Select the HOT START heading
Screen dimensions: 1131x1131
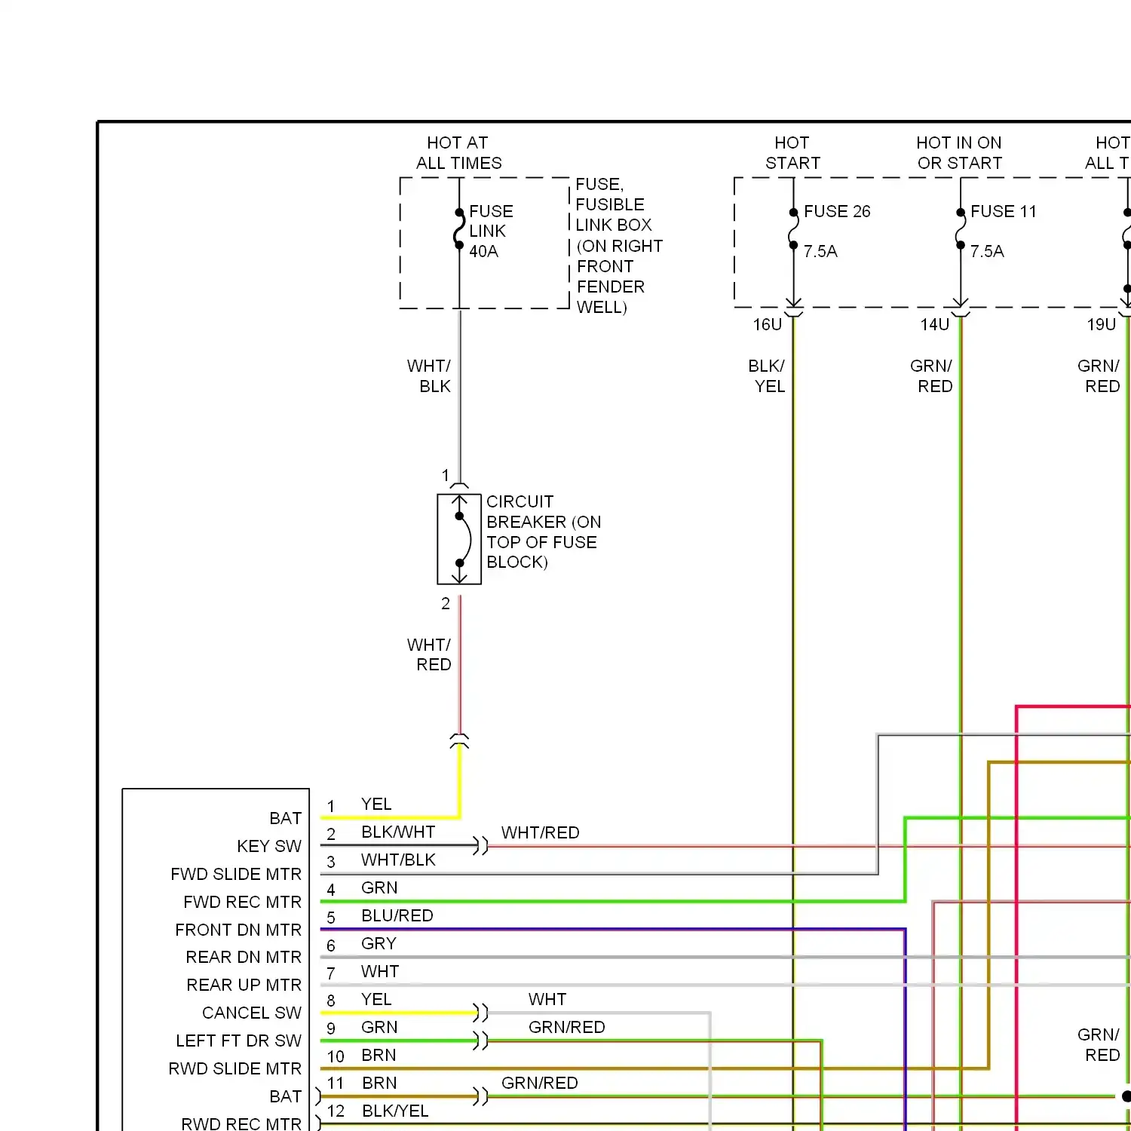pyautogui.click(x=792, y=153)
